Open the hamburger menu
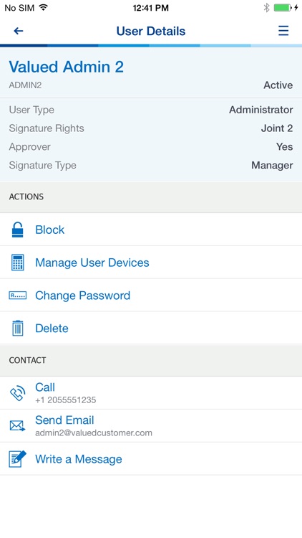The height and width of the screenshot is (538, 302). tap(283, 31)
